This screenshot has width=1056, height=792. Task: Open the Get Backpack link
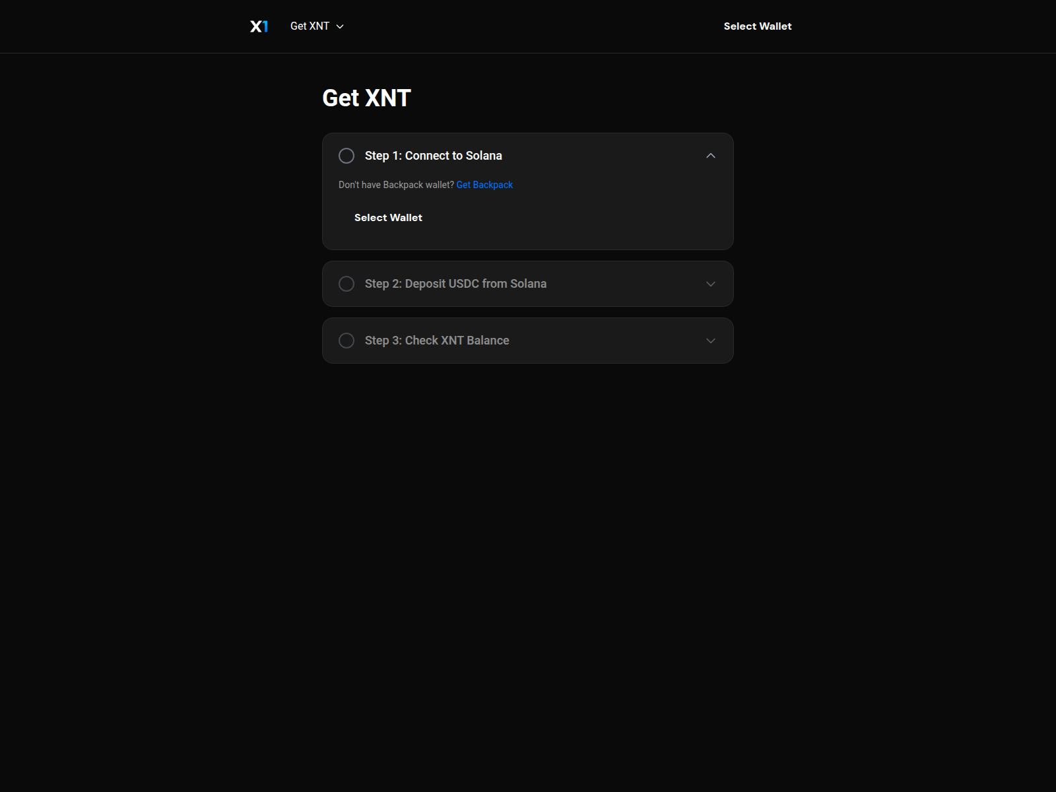tap(484, 185)
